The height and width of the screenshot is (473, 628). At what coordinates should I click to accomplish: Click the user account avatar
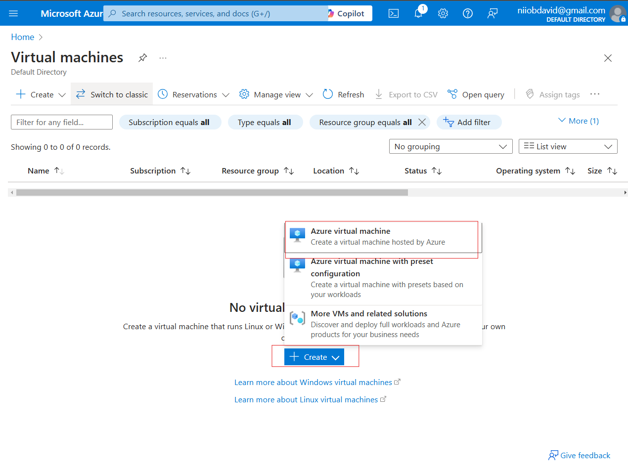pos(618,14)
